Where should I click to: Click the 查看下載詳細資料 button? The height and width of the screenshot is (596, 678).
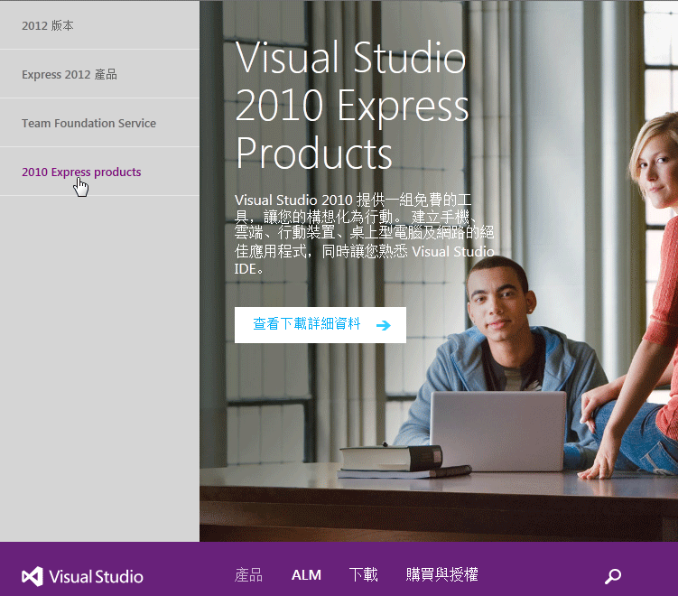[320, 325]
